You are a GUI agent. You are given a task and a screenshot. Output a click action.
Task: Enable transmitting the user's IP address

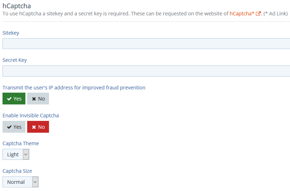[x=14, y=99]
